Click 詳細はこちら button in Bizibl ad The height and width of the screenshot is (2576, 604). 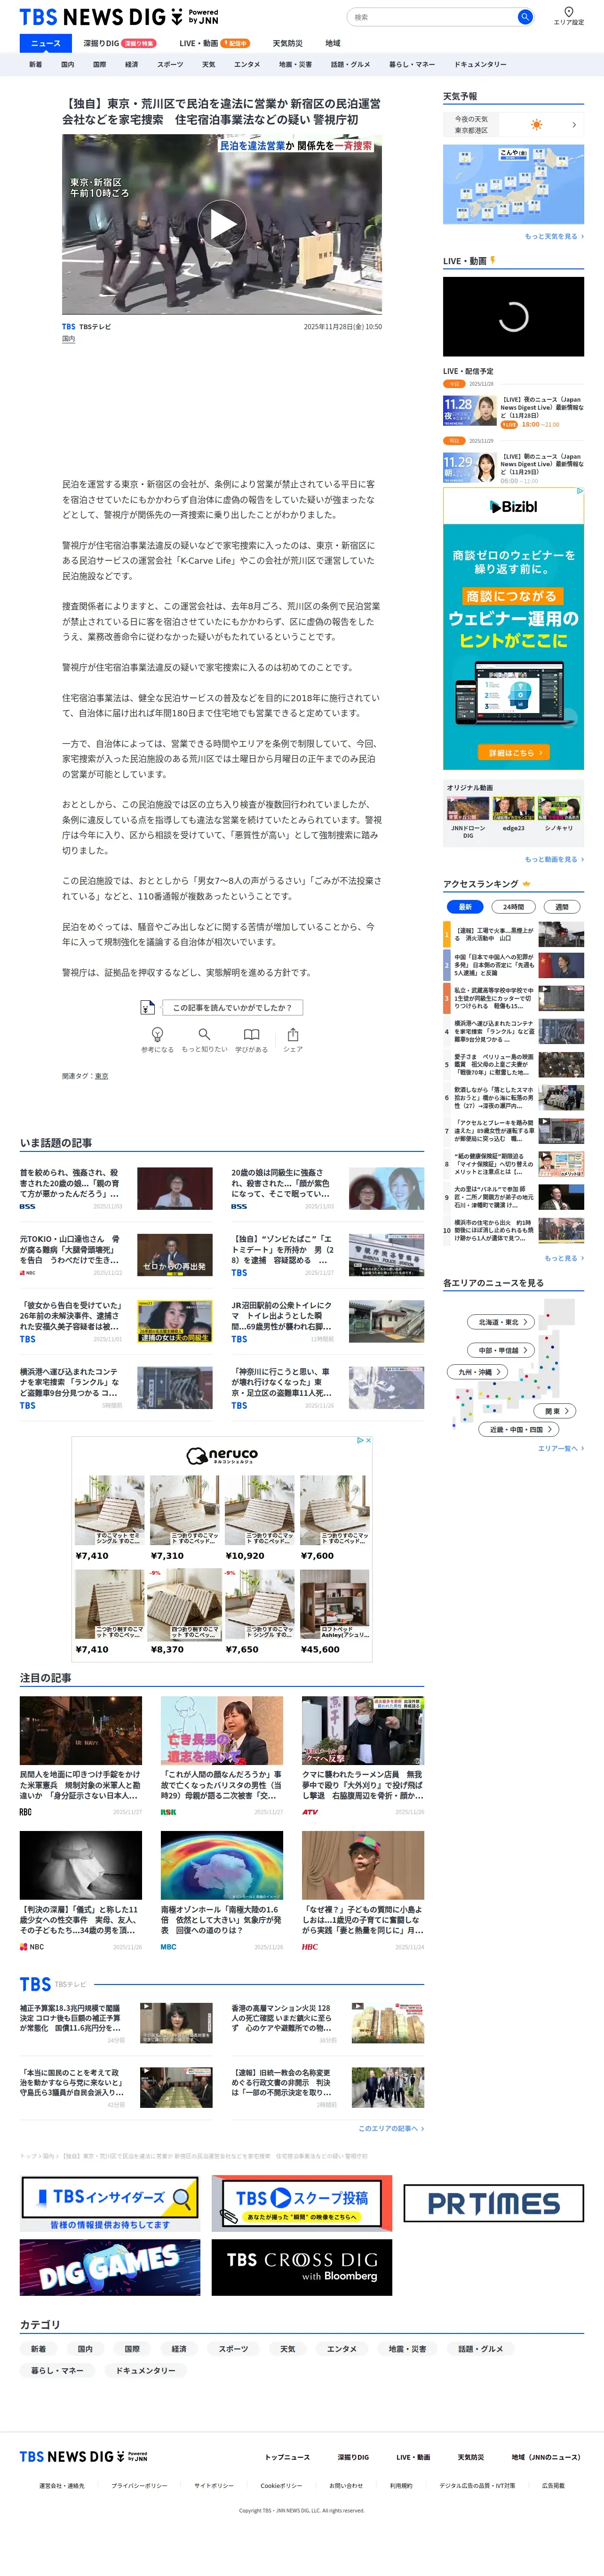click(x=513, y=752)
